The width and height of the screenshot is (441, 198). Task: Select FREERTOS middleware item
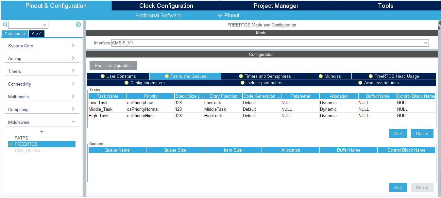[42, 144]
